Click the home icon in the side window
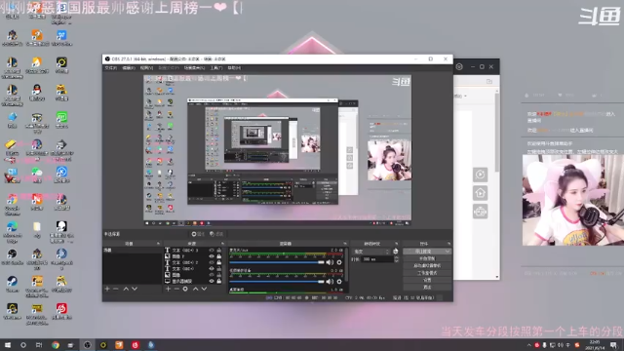Image resolution: width=624 pixels, height=351 pixels. point(480,193)
